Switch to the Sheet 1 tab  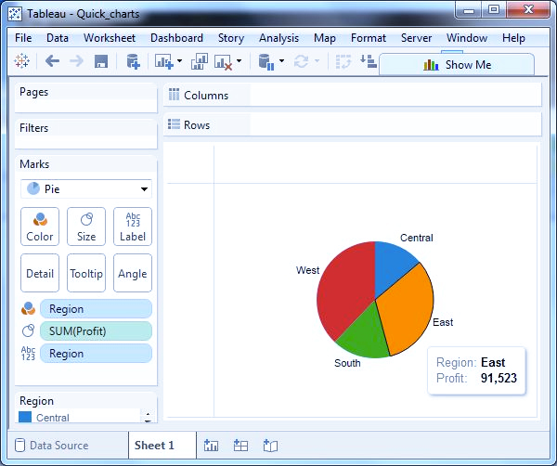[162, 445]
